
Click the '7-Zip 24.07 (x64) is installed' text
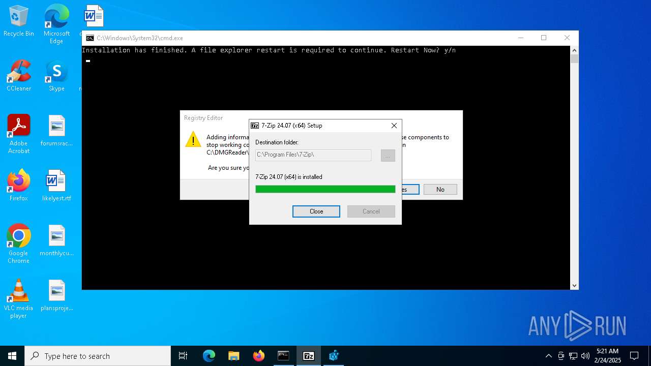pyautogui.click(x=289, y=177)
